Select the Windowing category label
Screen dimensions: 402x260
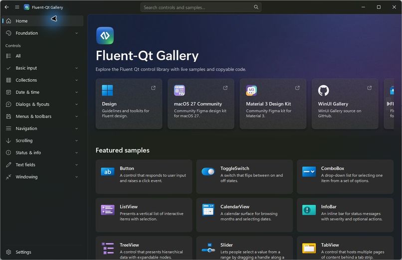click(26, 177)
